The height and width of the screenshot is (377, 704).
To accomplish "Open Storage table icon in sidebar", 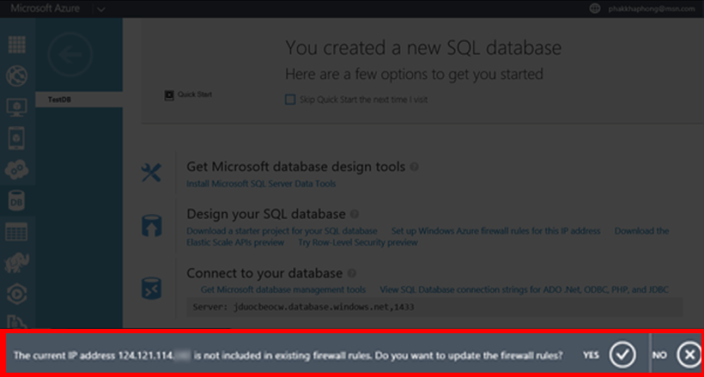I will coord(16,232).
